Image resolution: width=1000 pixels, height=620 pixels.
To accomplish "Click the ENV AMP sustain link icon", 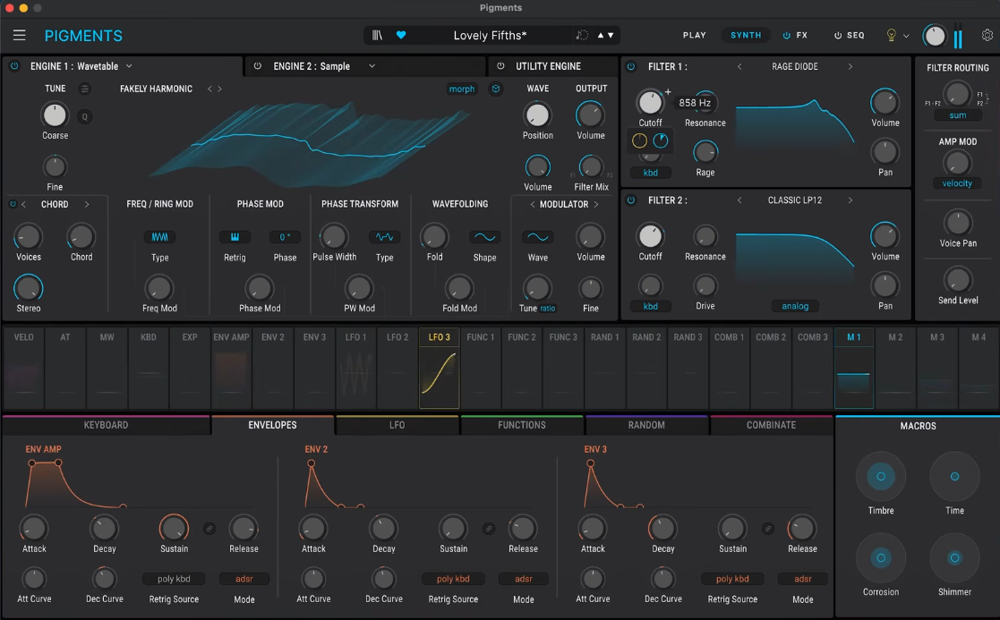I will pos(209,528).
